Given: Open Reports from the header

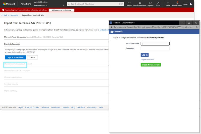Looking at the screenshot, I should tap(150, 4).
